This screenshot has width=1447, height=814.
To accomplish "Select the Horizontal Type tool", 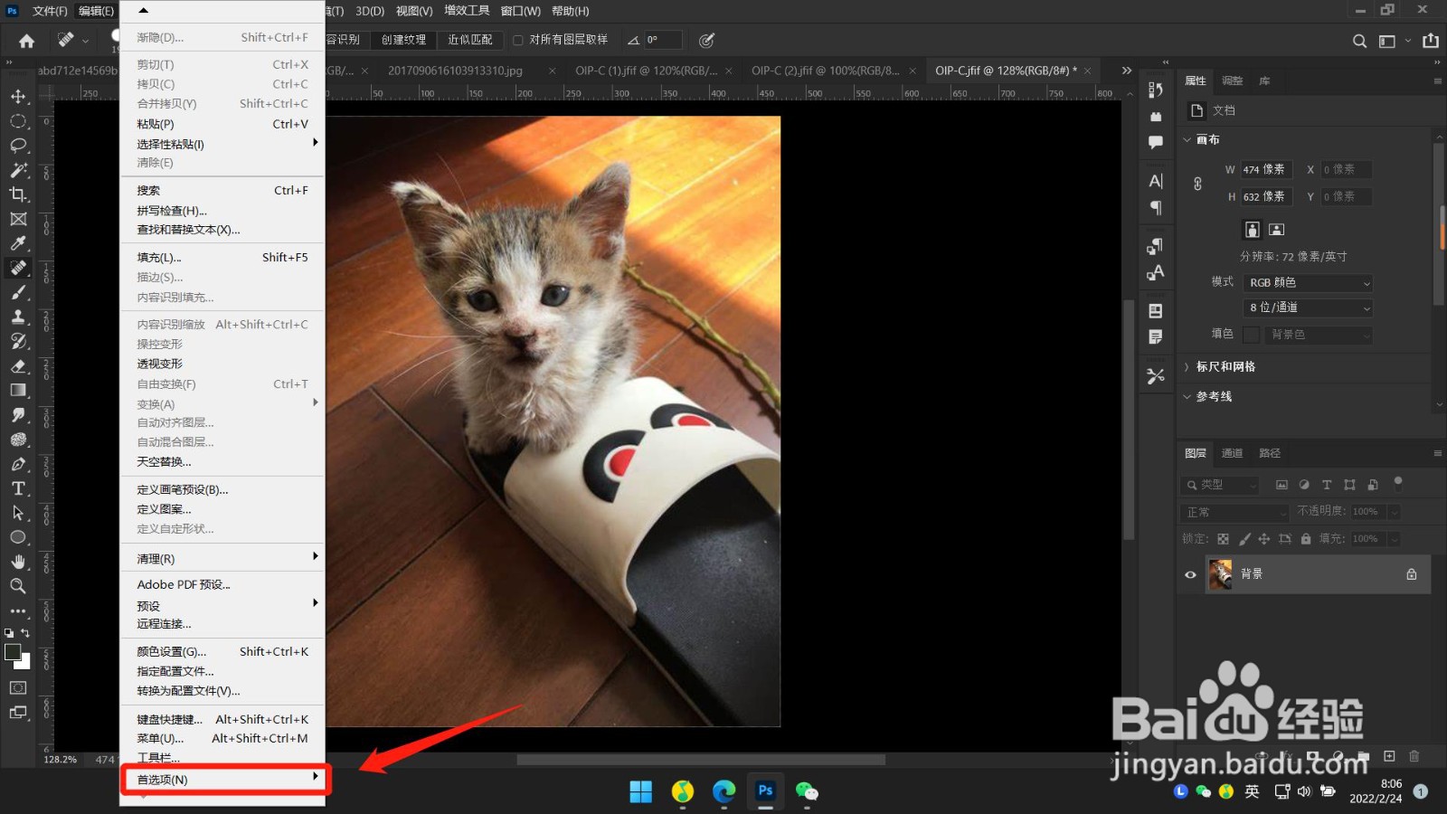I will coord(18,488).
